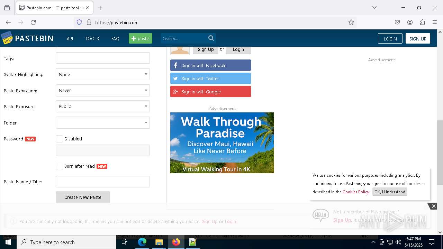Close the Pastebin.com tab

point(87,8)
